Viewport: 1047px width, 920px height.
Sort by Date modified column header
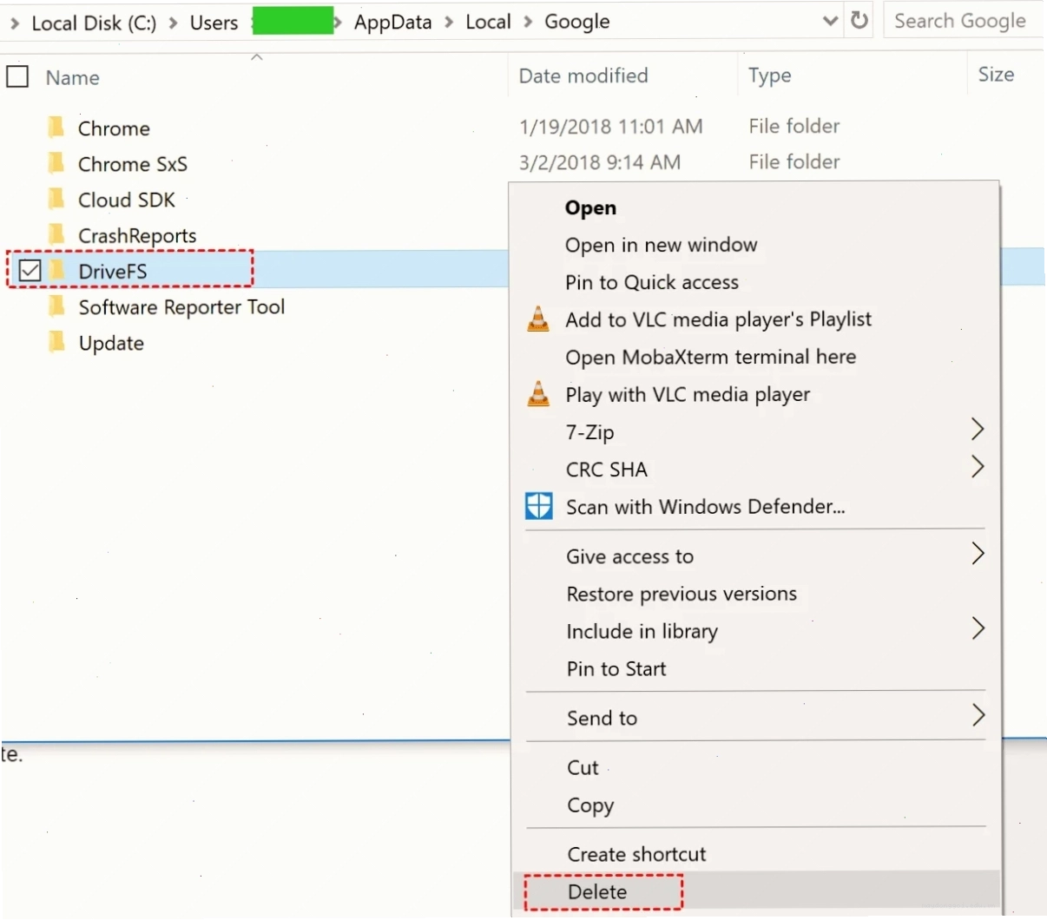tap(583, 76)
